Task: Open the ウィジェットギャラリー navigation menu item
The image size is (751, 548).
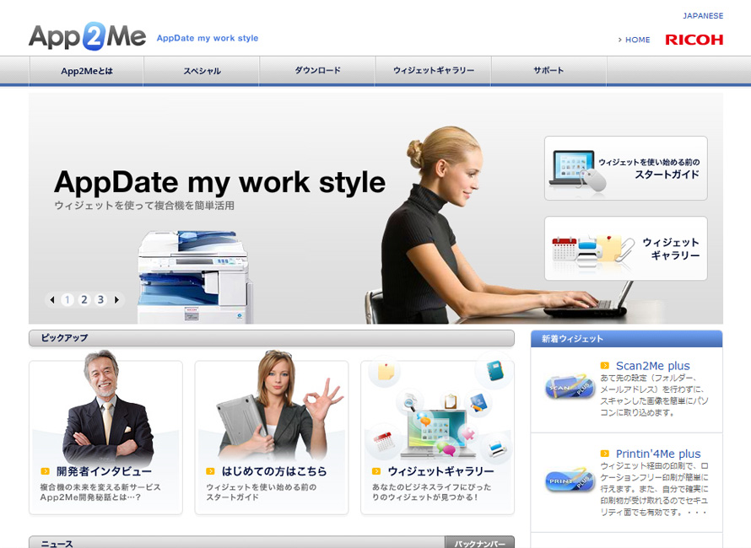Action: [434, 71]
